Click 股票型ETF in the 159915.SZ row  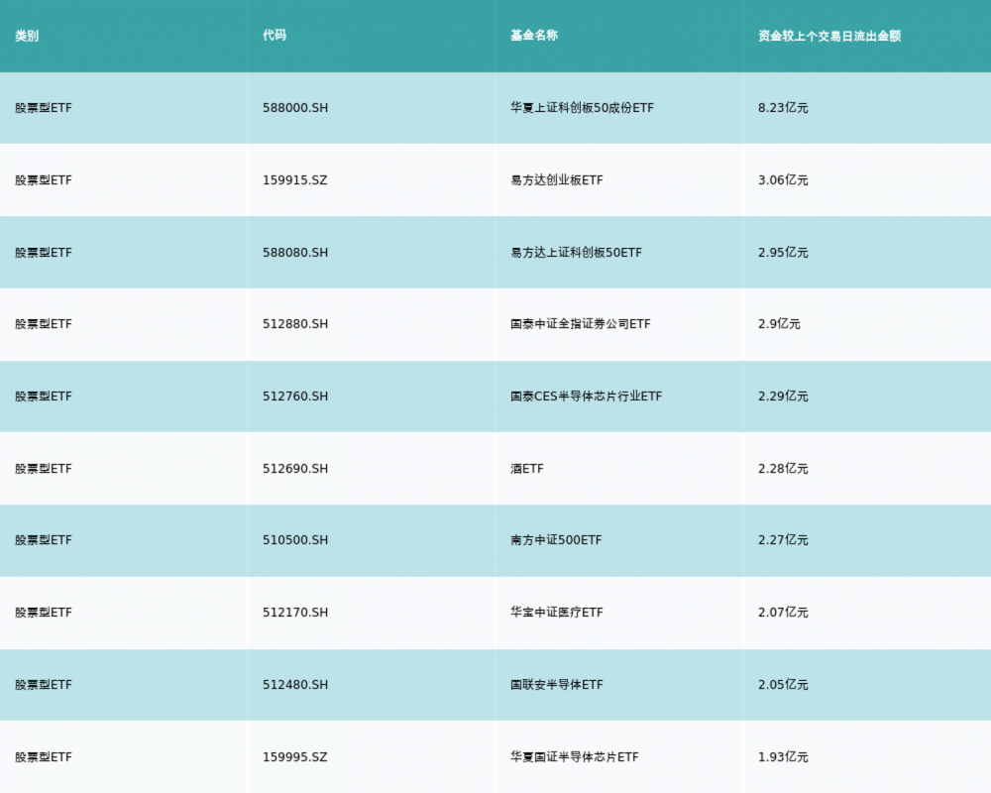click(44, 180)
